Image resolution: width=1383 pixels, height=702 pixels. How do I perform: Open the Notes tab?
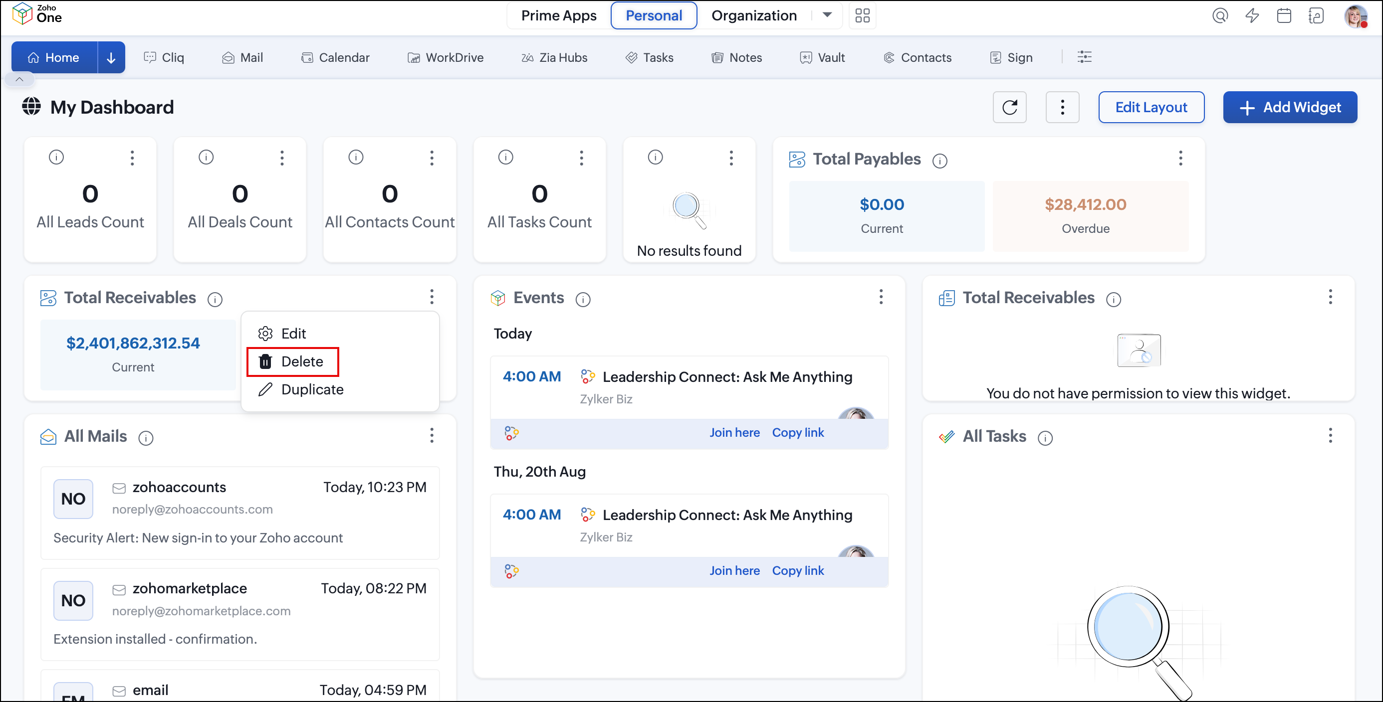736,57
